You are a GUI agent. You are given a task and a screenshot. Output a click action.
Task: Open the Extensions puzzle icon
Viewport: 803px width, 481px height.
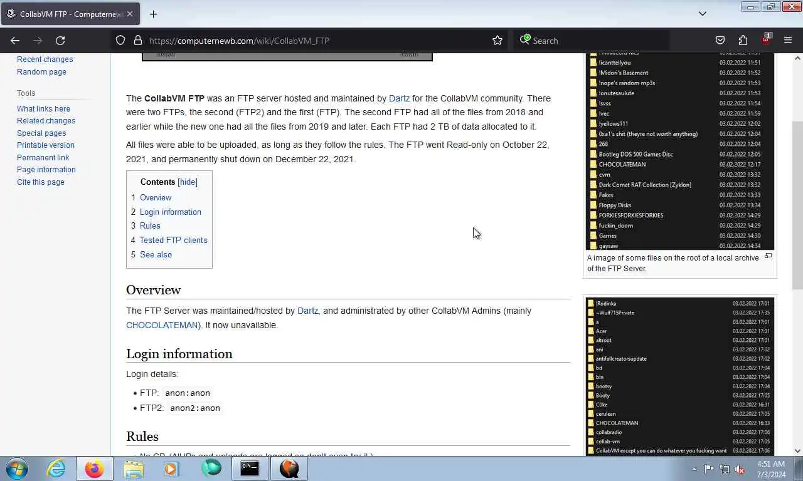[x=743, y=40]
